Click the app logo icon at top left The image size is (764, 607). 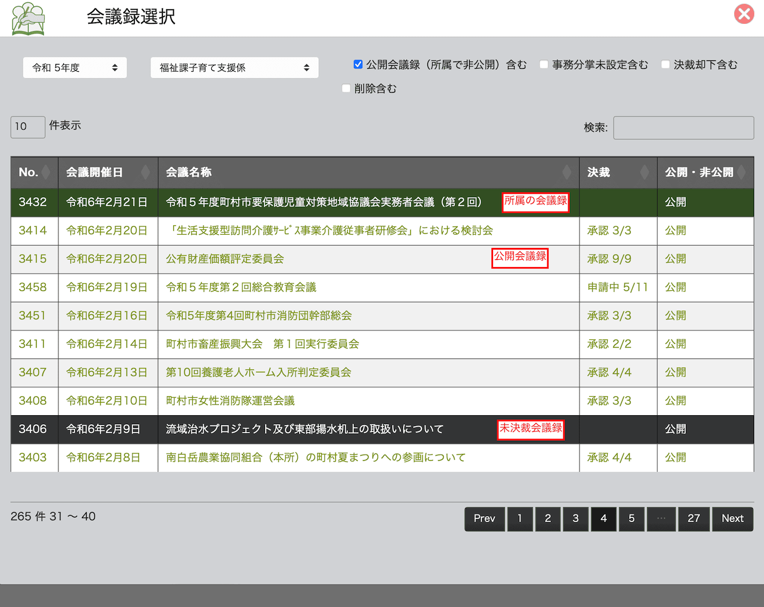28,19
